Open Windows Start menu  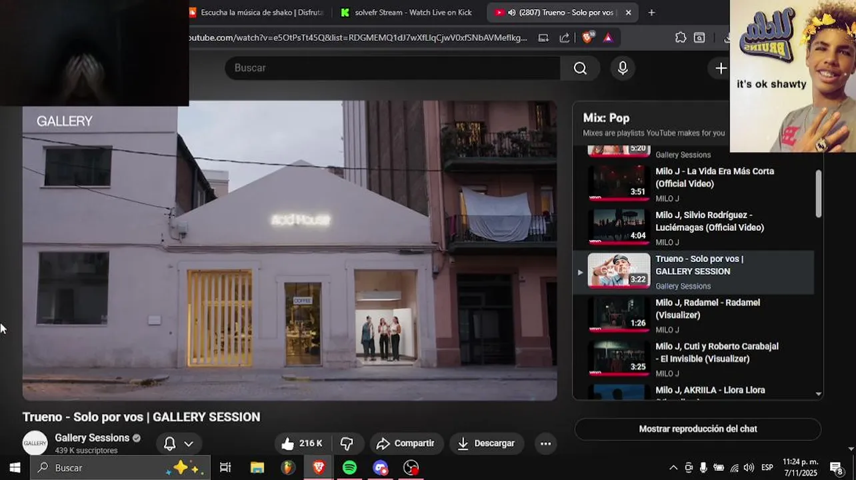15,467
